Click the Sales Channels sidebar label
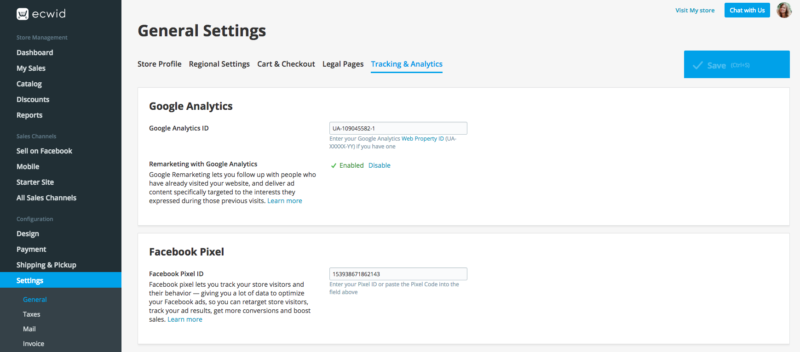Screen dimensions: 800x352 pyautogui.click(x=36, y=136)
